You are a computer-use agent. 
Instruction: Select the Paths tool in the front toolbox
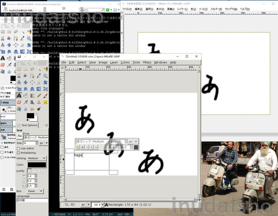(x=32, y=76)
